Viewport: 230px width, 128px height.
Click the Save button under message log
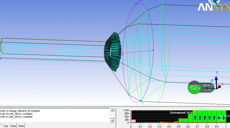click(13, 126)
